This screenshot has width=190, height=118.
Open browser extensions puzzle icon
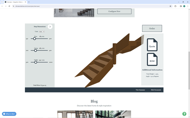(175, 6)
